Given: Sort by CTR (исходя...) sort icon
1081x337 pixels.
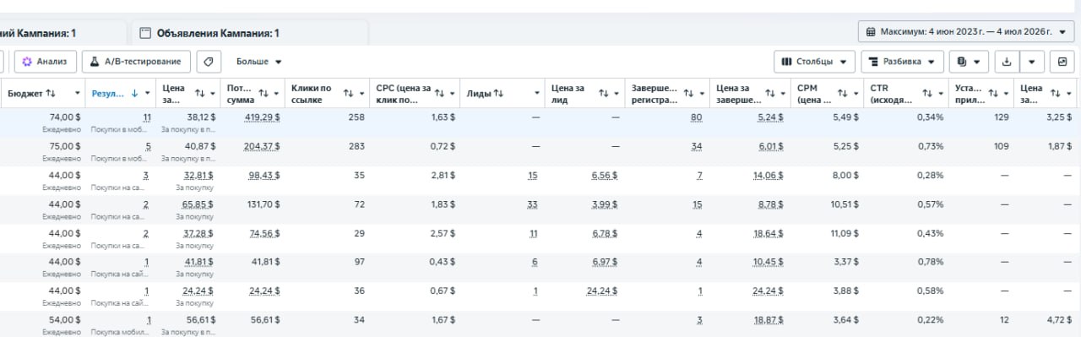Looking at the screenshot, I should [x=927, y=93].
